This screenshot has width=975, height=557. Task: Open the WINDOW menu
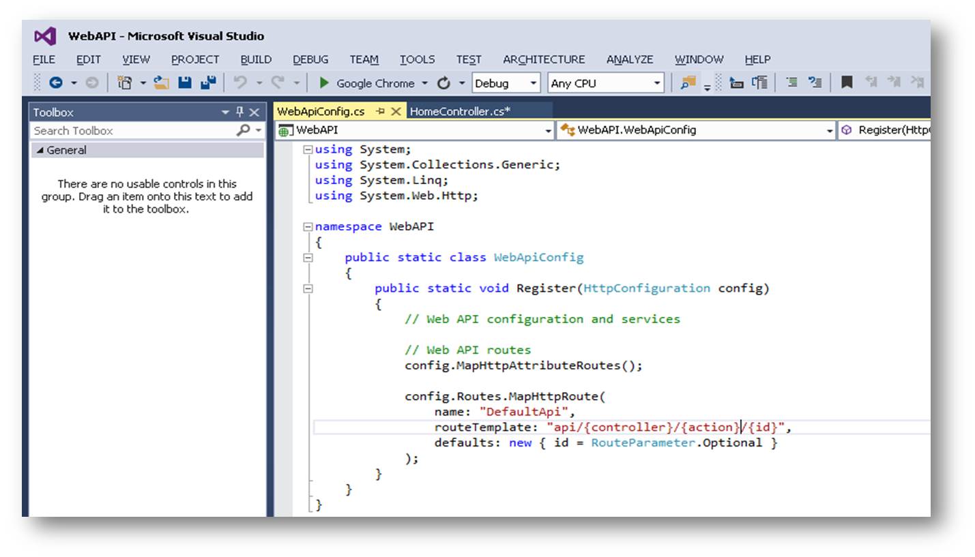click(x=699, y=59)
